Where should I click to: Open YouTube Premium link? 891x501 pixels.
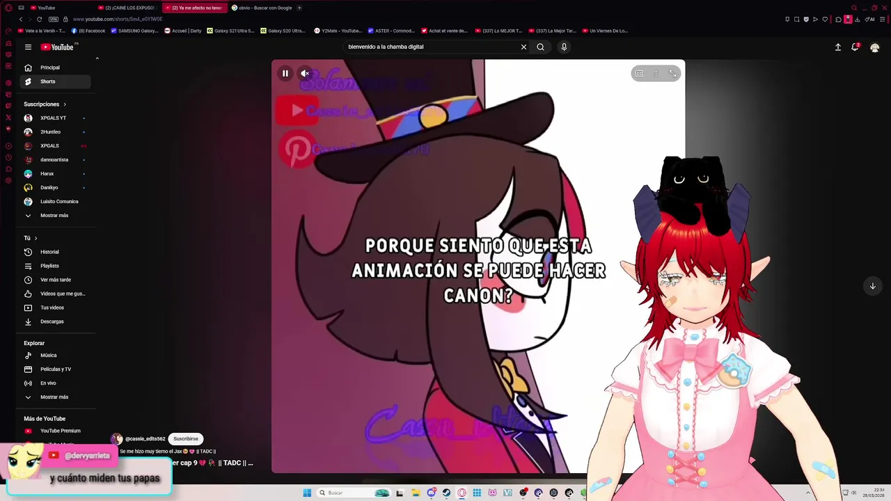click(x=56, y=431)
